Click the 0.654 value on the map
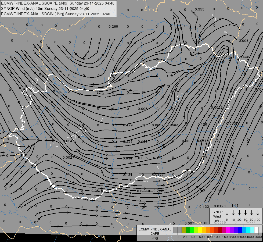The image size is (263, 242). 68,141
